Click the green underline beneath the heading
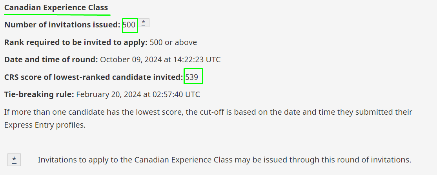Image resolution: width=437 pixels, height=175 pixels. click(x=57, y=14)
